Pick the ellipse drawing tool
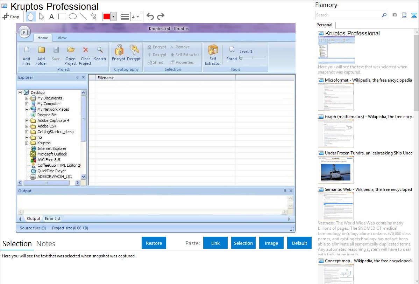This screenshot has width=419, height=284. (72, 16)
